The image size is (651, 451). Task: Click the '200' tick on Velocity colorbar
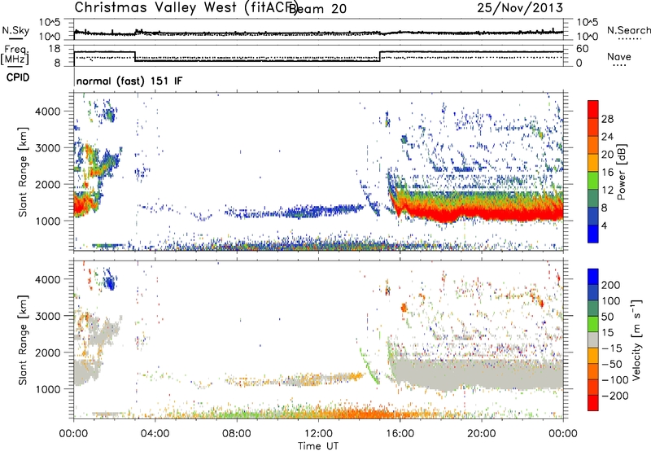(x=611, y=285)
